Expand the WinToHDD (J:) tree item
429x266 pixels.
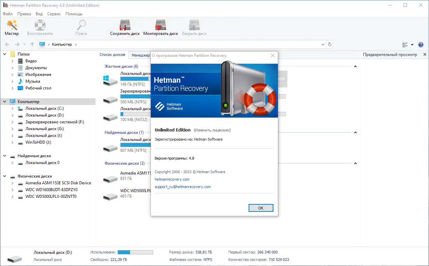tap(12, 142)
